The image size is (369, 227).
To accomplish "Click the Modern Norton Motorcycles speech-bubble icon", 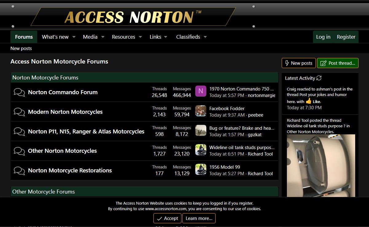I will [x=19, y=112].
